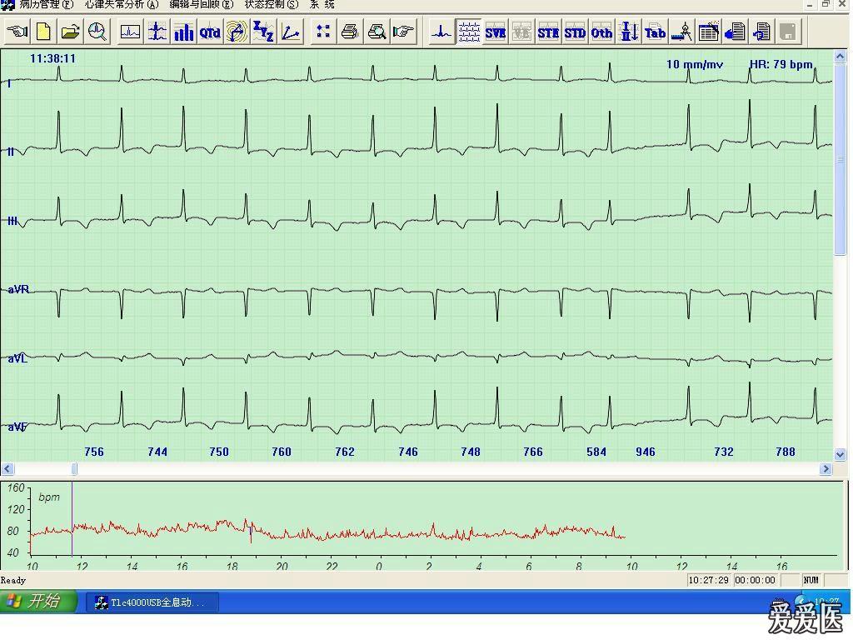Select the STE event toolbar icon
853x640 pixels.
548,32
